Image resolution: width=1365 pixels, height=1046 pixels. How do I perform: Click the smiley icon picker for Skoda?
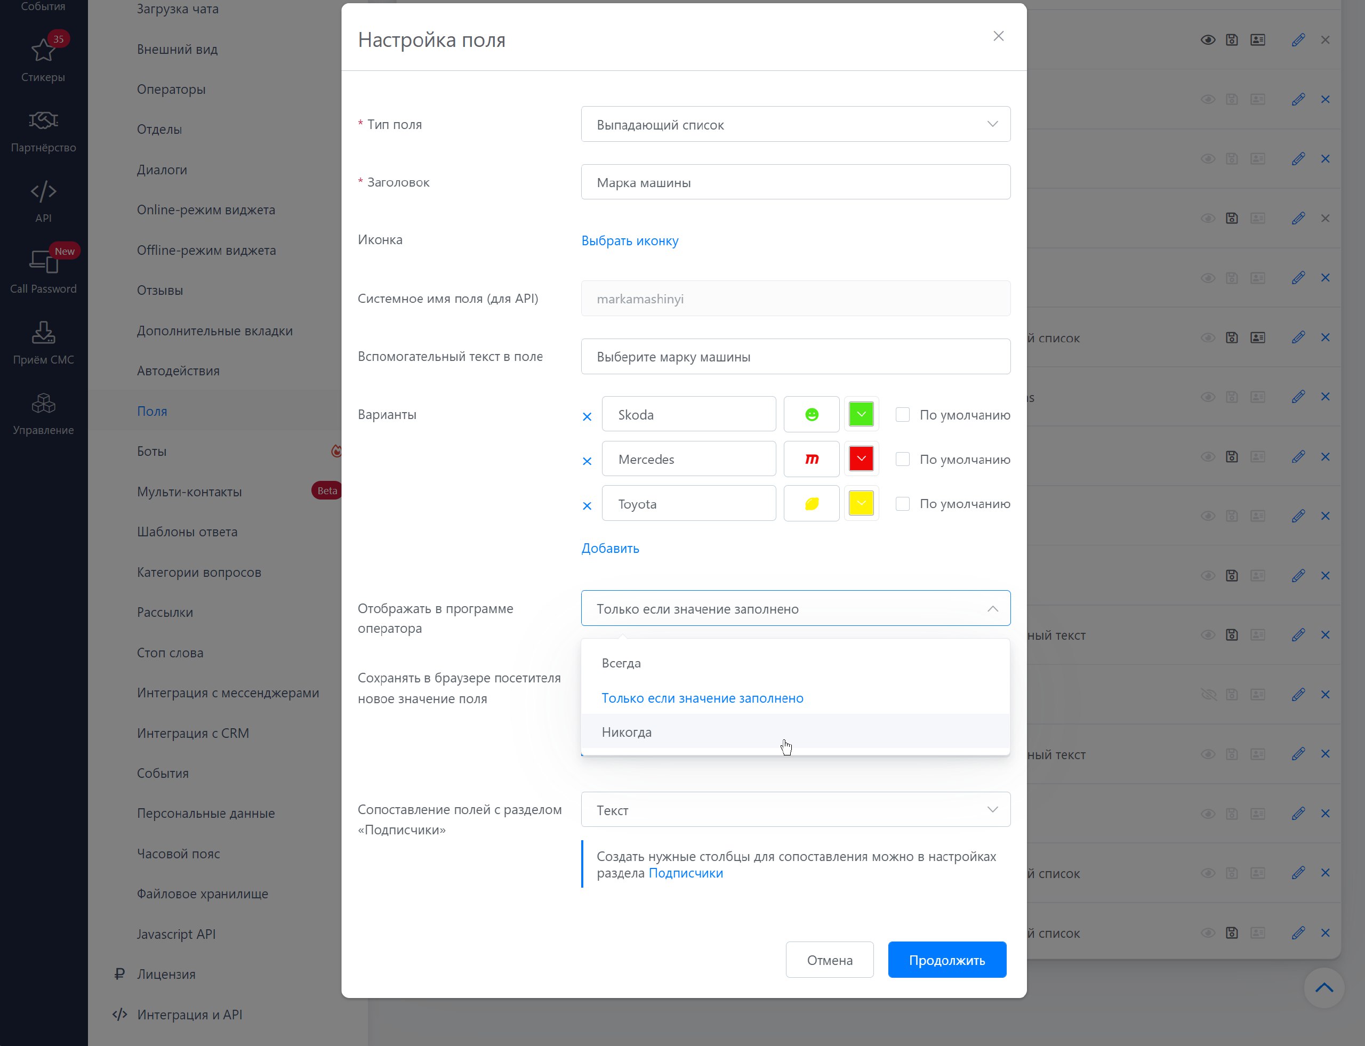pyautogui.click(x=811, y=415)
